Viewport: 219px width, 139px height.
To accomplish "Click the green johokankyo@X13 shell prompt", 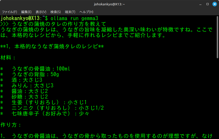I will 20,19.
